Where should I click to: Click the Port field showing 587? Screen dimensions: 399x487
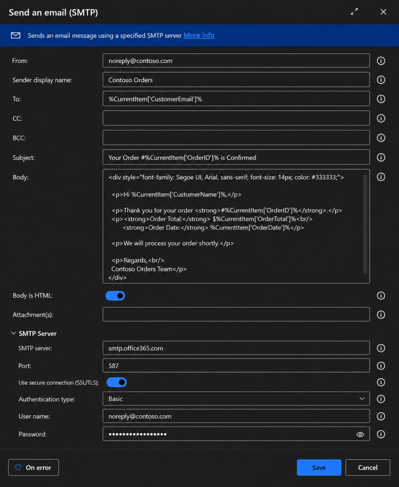point(236,366)
